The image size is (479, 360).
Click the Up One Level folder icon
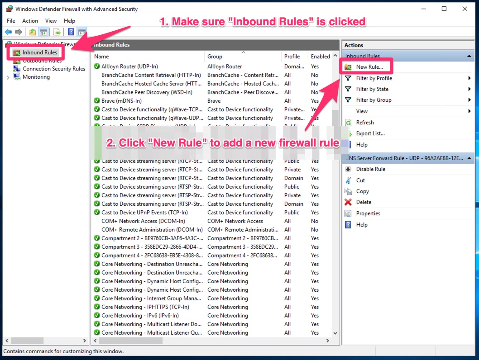coord(33,32)
